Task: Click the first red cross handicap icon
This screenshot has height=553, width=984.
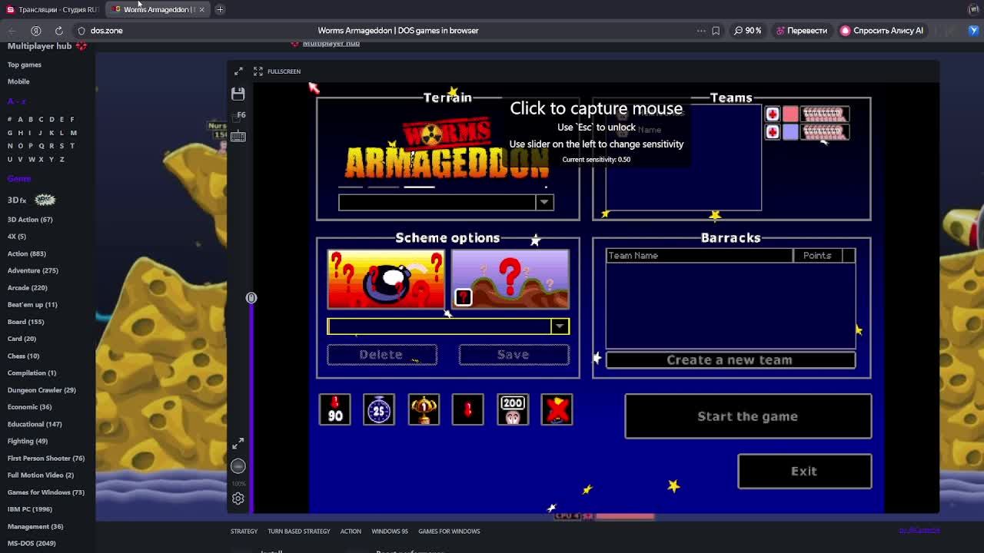Action: click(x=773, y=114)
